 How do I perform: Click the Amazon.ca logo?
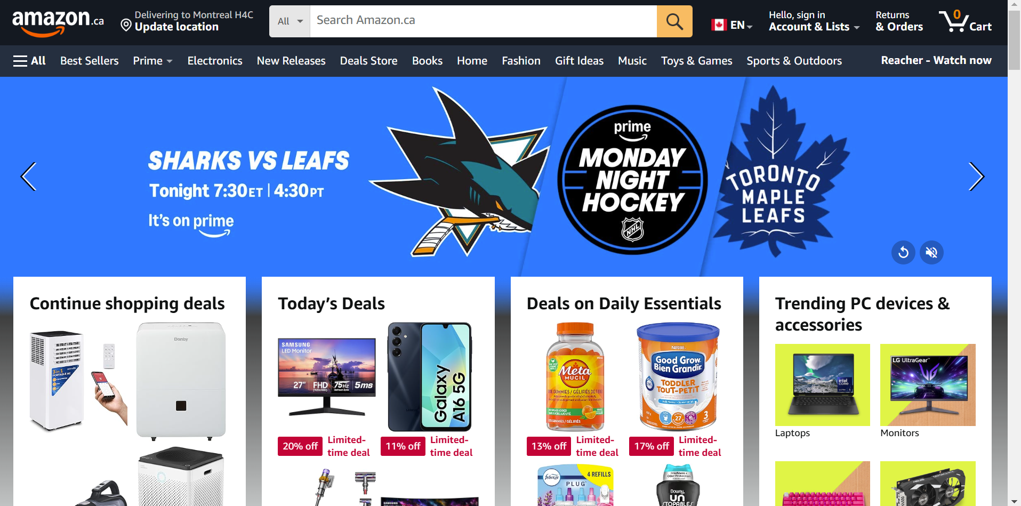click(58, 22)
